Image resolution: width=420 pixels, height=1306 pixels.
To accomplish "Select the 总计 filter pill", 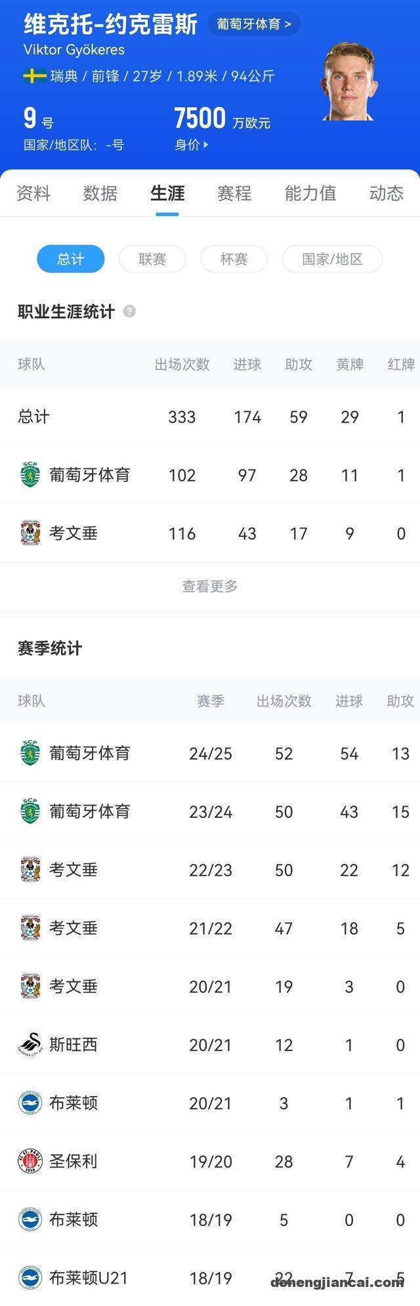I will 70,259.
